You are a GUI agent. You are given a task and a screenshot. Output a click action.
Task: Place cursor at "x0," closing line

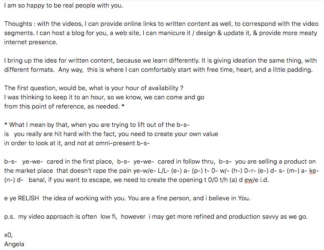[8, 235]
